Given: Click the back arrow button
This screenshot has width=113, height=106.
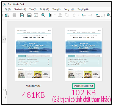Looking at the screenshot, I should click(x=84, y=15).
